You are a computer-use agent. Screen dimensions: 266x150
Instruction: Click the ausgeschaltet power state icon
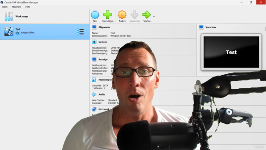pyautogui.click(x=17, y=33)
